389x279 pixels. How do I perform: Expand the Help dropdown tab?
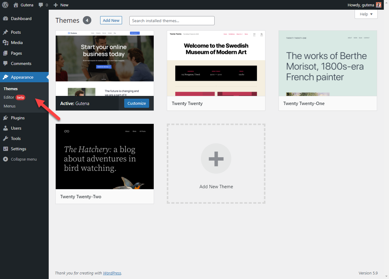tap(366, 14)
